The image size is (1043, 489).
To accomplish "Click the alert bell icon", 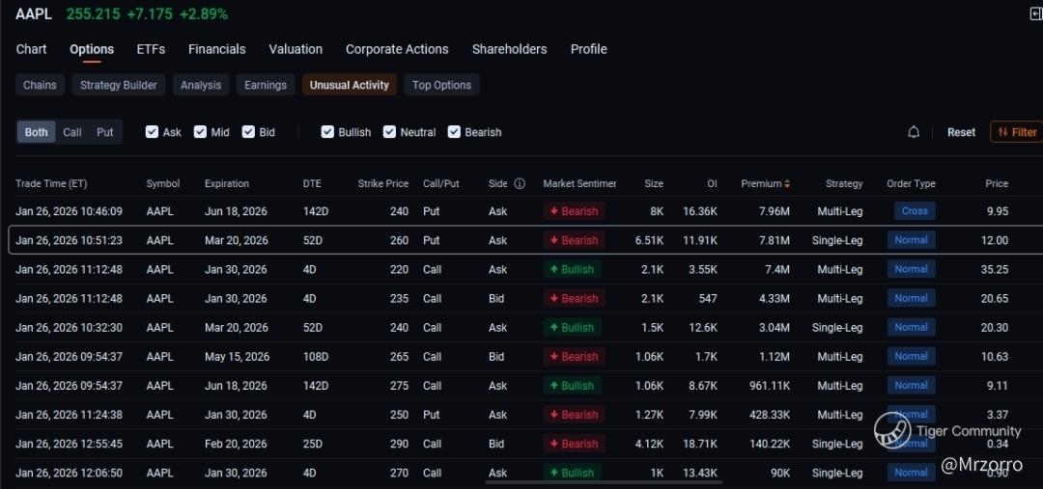I will tap(914, 132).
